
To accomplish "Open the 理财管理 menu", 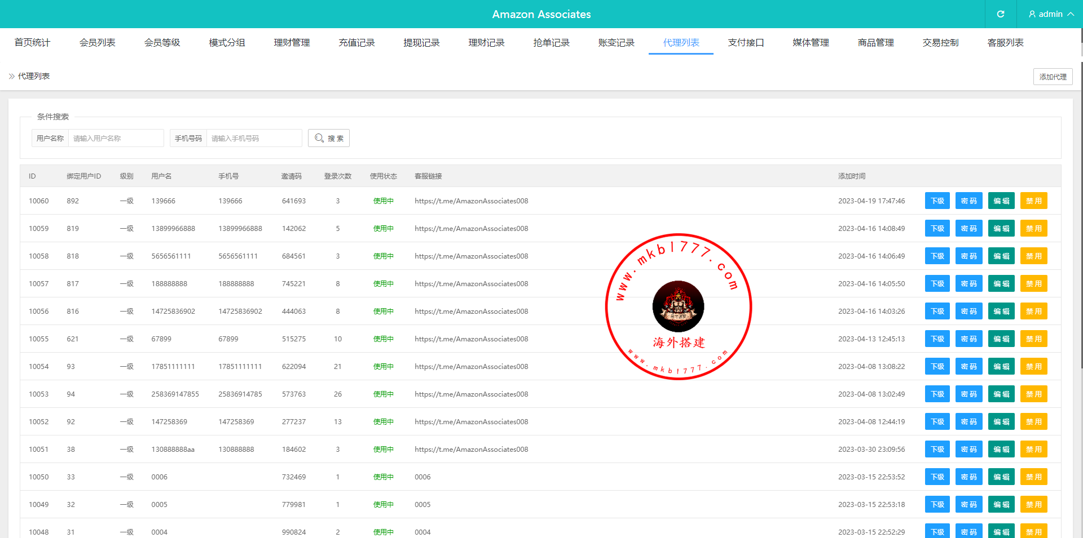I will pos(292,43).
